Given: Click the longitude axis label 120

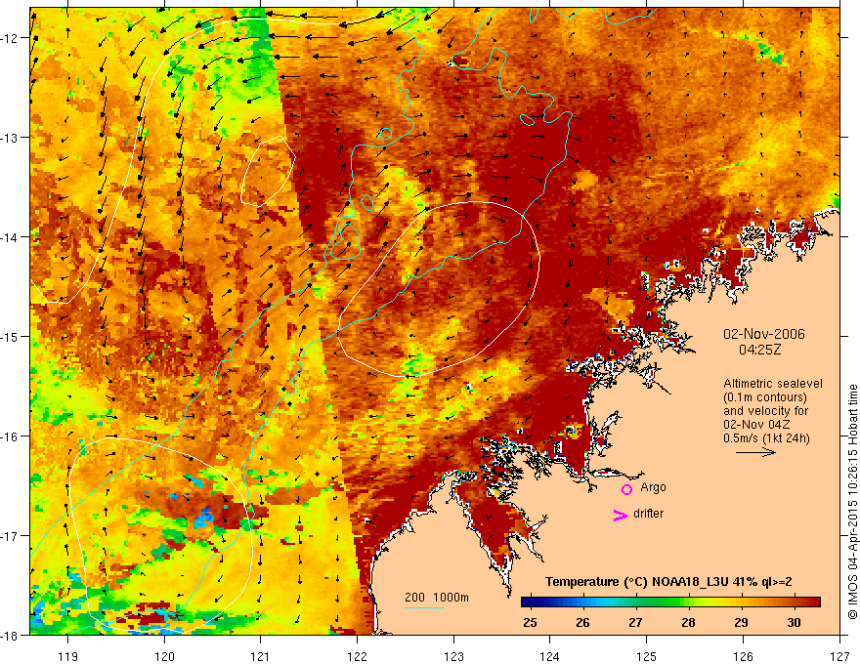Looking at the screenshot, I should pyautogui.click(x=164, y=656).
